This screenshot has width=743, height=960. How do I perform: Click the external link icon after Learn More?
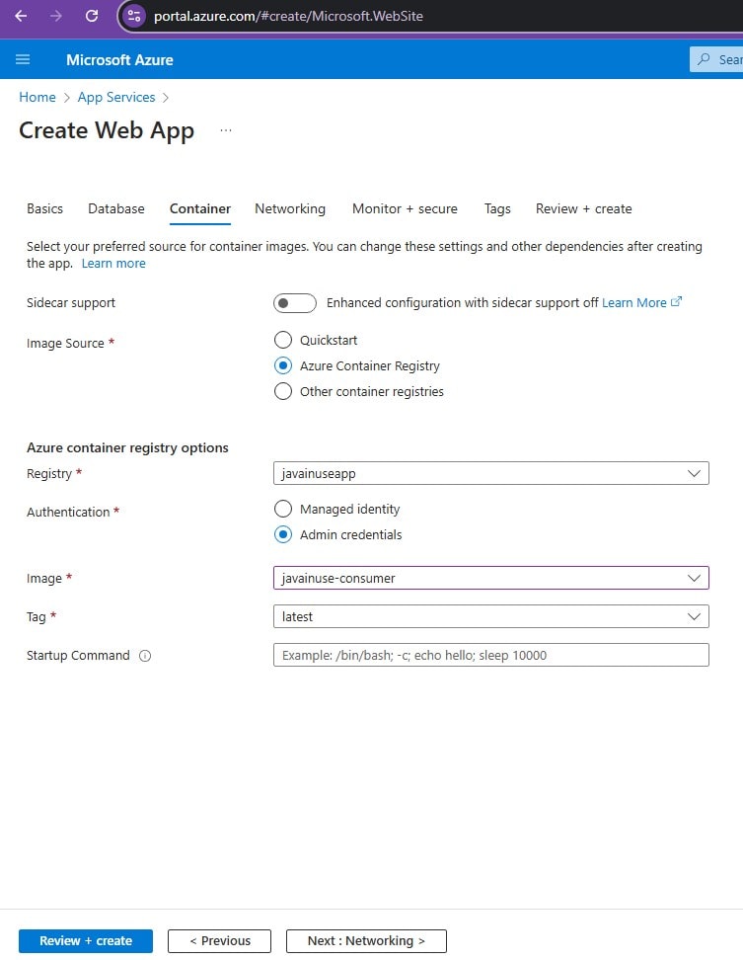(676, 302)
